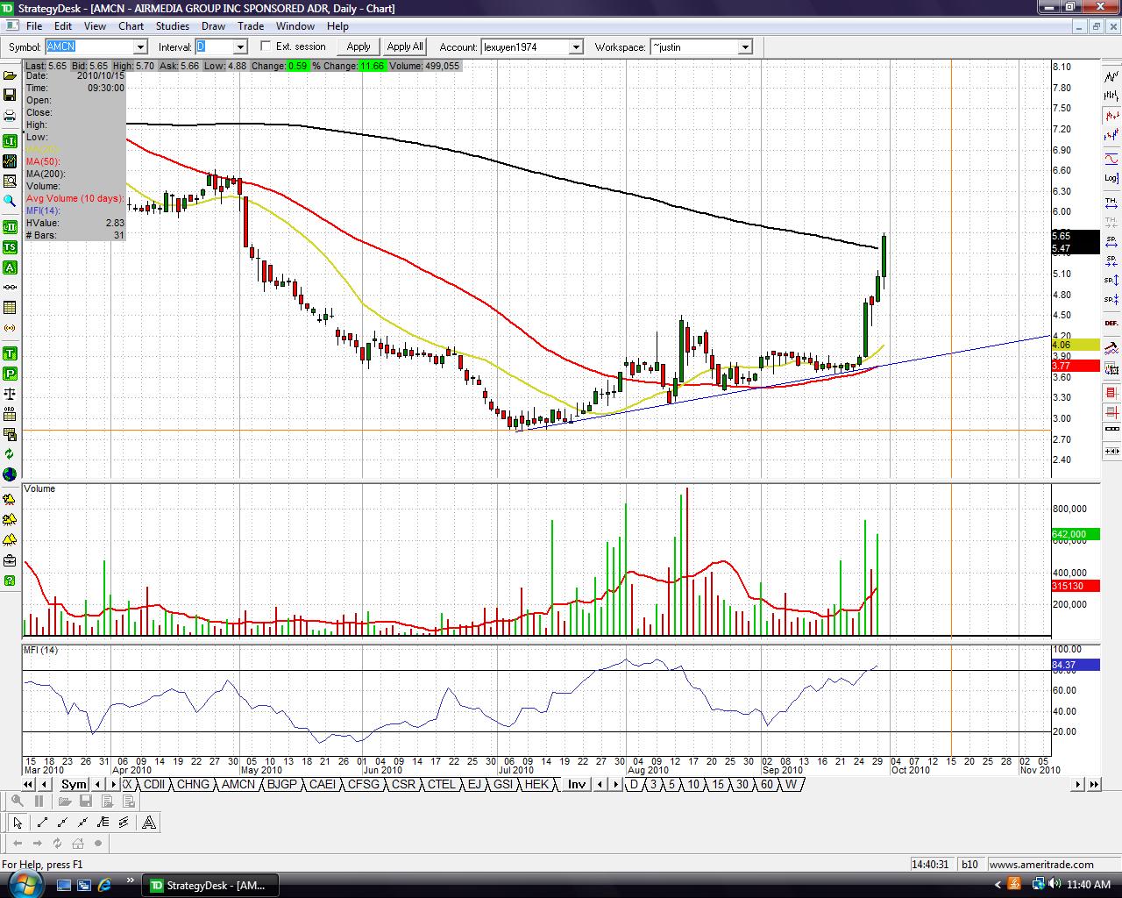
Task: Click the hammer studies icon on right toolbar
Action: click(1111, 348)
